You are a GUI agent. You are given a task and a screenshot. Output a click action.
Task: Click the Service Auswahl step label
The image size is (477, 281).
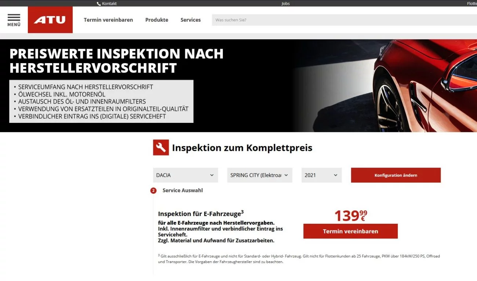pos(183,190)
